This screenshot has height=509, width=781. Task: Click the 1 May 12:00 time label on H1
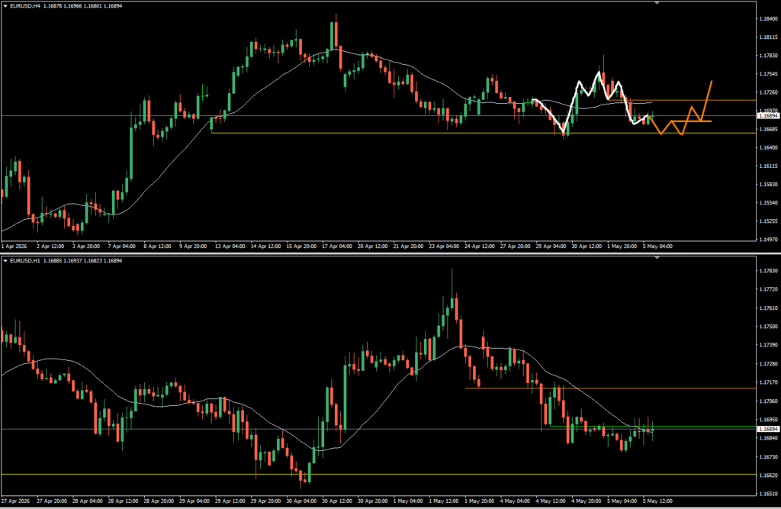point(444,501)
